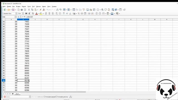
Task: Open the Данные menu
Action: (38, 7)
